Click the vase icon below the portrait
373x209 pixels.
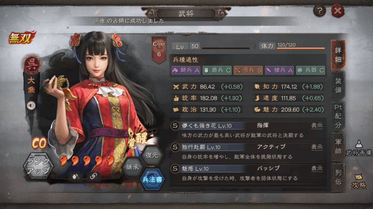[x=76, y=176]
